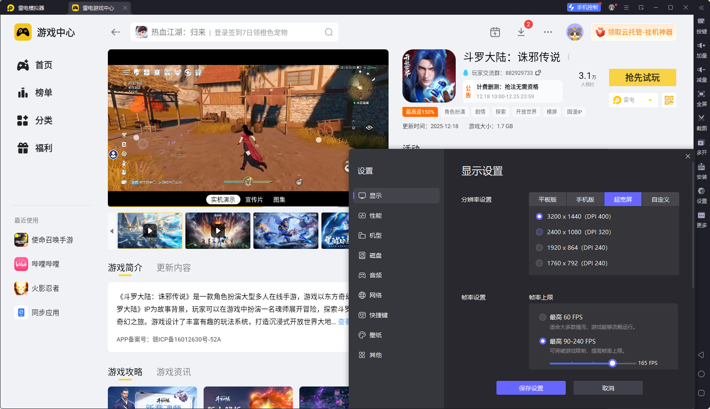Open 同步应用 from recent list
The width and height of the screenshot is (710, 409).
pos(37,312)
